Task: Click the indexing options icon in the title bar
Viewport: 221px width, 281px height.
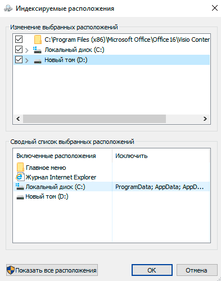Action: pos(8,8)
